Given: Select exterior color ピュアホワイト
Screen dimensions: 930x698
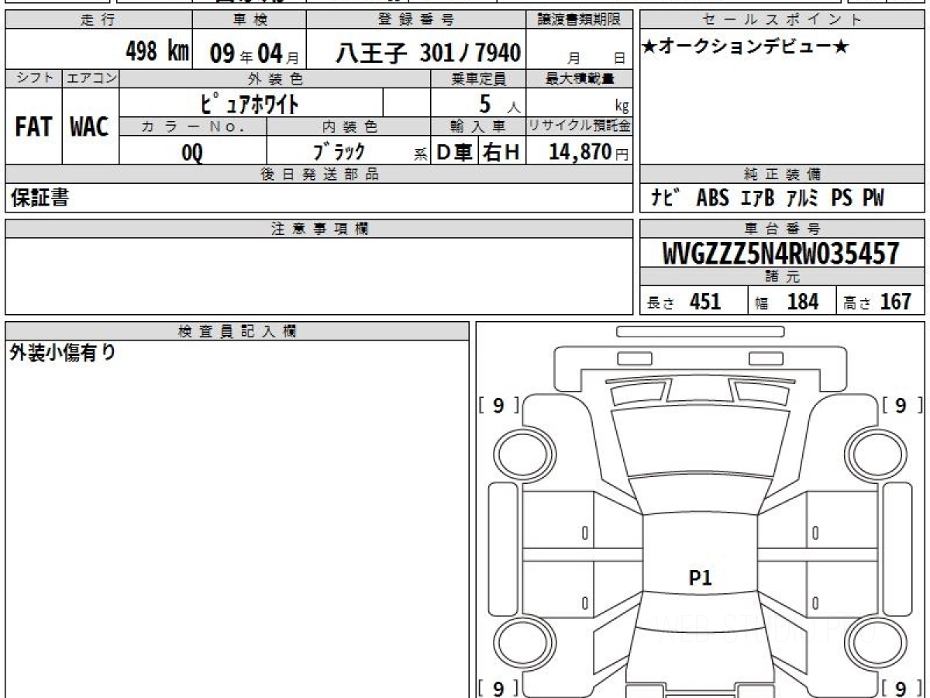Looking at the screenshot, I should (250, 102).
